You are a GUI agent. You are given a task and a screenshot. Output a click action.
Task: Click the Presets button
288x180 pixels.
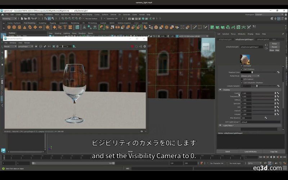[x=274, y=47]
